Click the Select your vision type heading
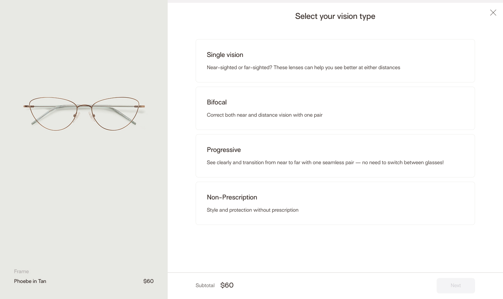Screen dimensions: 503x299 click(x=335, y=16)
